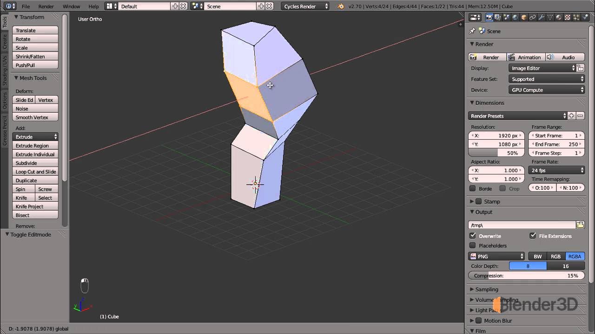Select RGB color mode

click(x=556, y=257)
